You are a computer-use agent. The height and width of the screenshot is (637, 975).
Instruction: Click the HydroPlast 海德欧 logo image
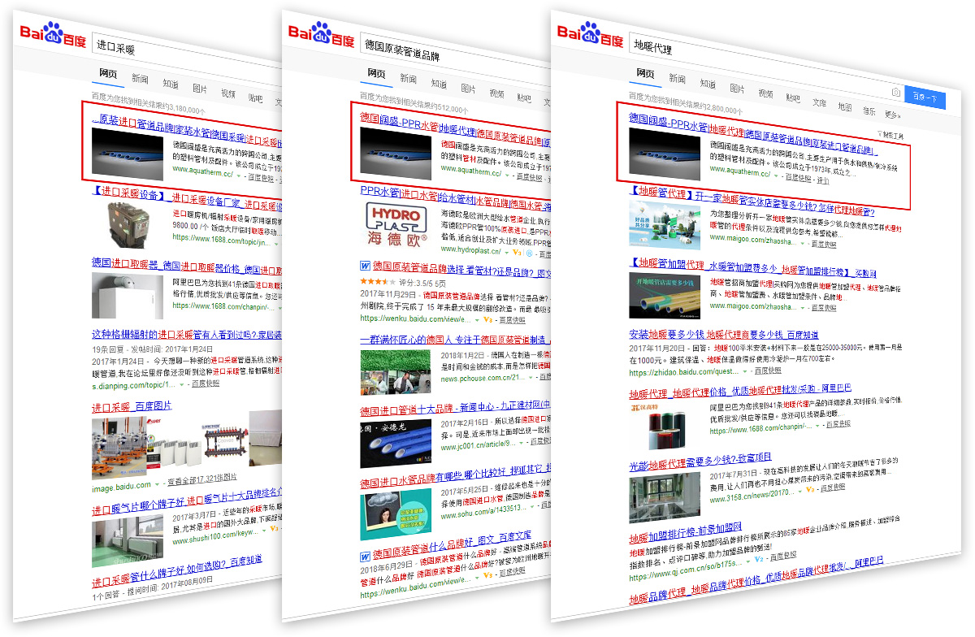(x=393, y=227)
